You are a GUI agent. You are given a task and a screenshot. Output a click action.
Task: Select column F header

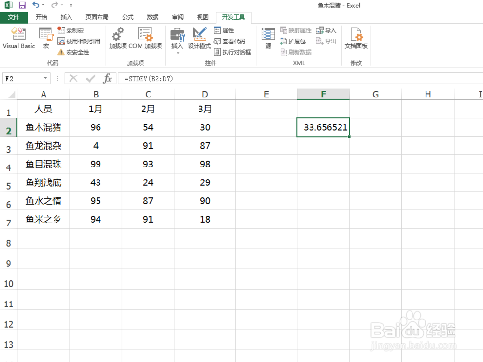click(x=323, y=94)
